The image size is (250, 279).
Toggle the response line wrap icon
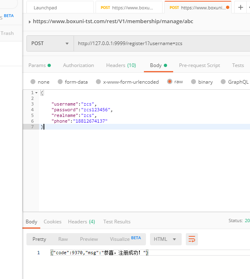(x=192, y=239)
